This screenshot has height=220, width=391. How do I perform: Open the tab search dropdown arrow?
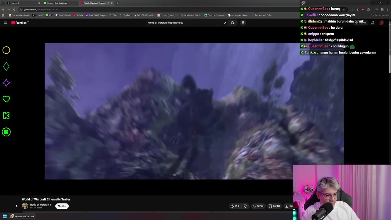click(x=3, y=3)
